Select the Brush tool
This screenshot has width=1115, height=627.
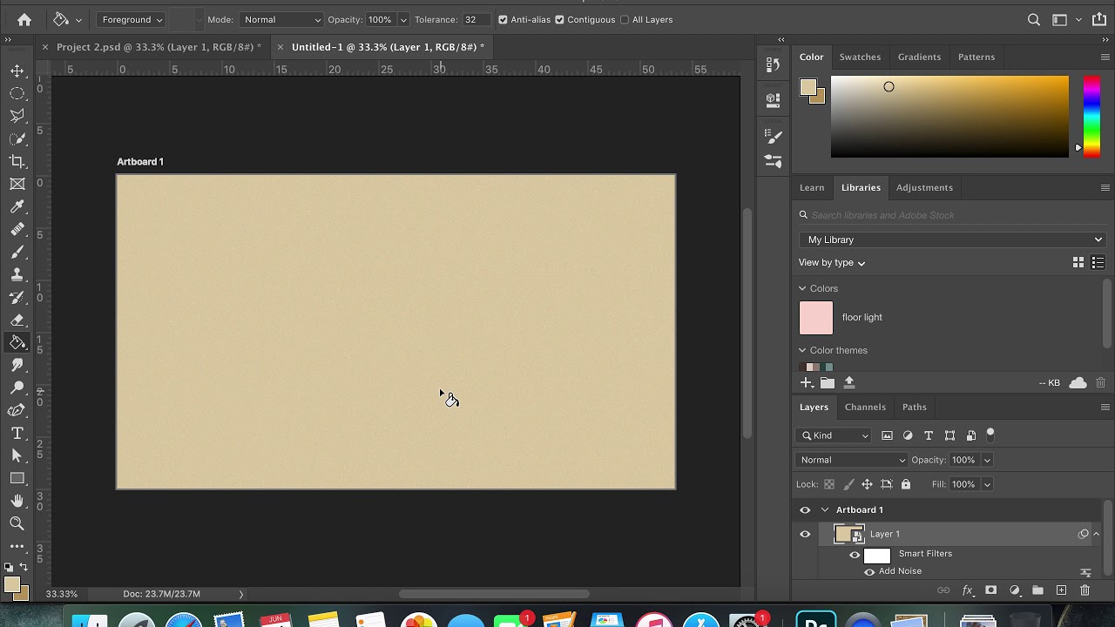click(17, 252)
